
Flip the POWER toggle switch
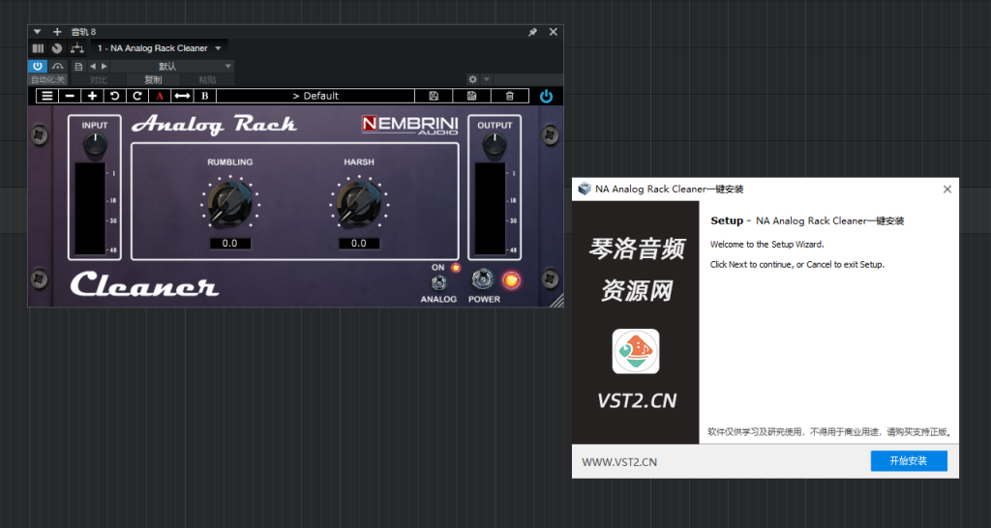(483, 279)
